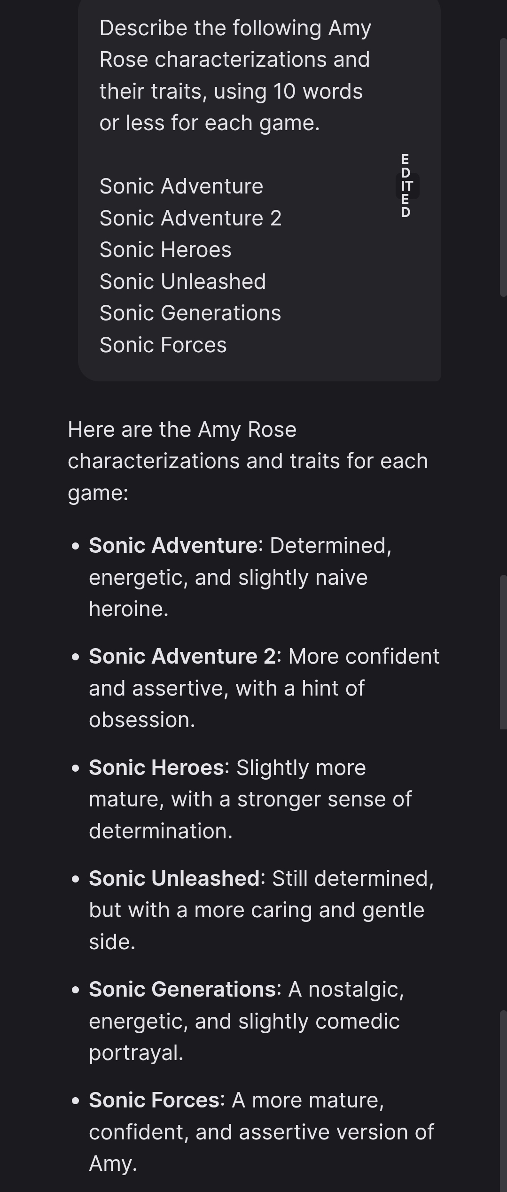Click the bold "Sonic Unleashed:" heading
Screen dimensions: 507x1192
point(177,878)
